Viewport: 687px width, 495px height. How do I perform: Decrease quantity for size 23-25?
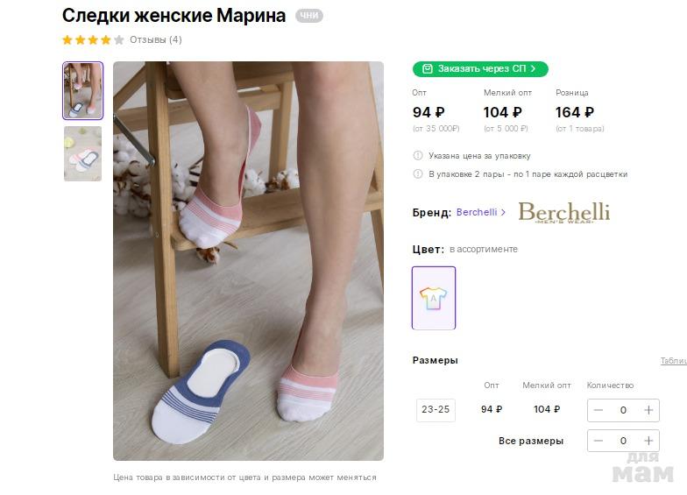click(x=598, y=410)
